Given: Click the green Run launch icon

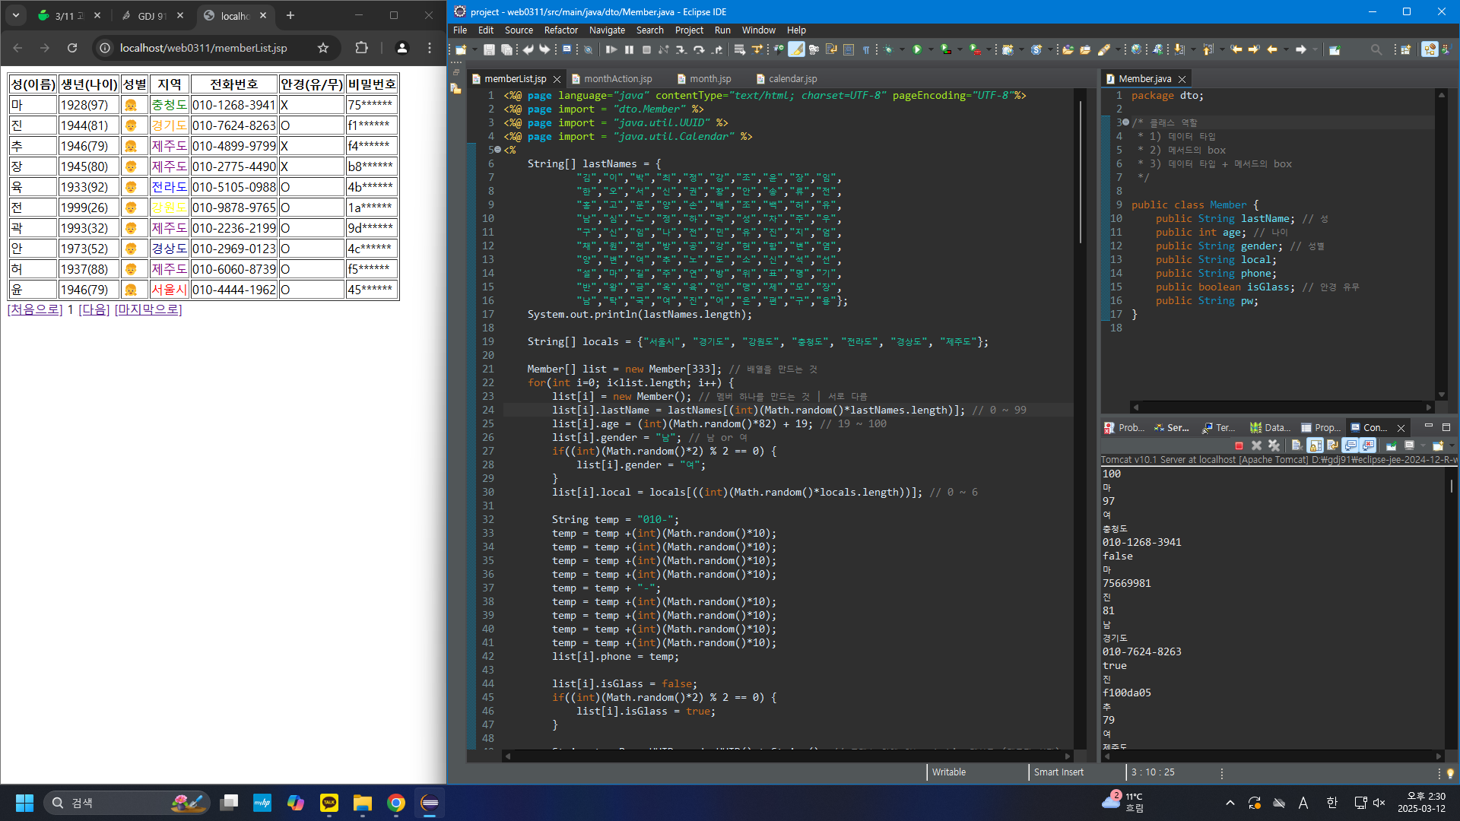Looking at the screenshot, I should click(x=917, y=49).
